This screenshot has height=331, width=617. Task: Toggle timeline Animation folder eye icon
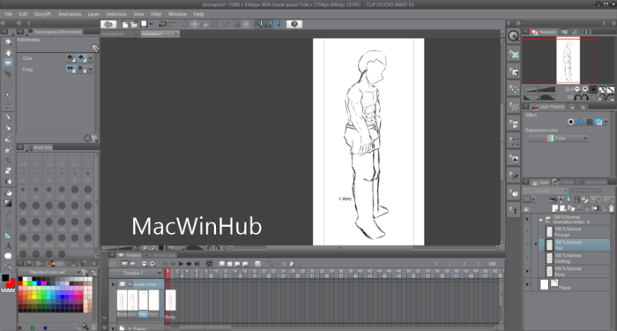pyautogui.click(x=114, y=284)
